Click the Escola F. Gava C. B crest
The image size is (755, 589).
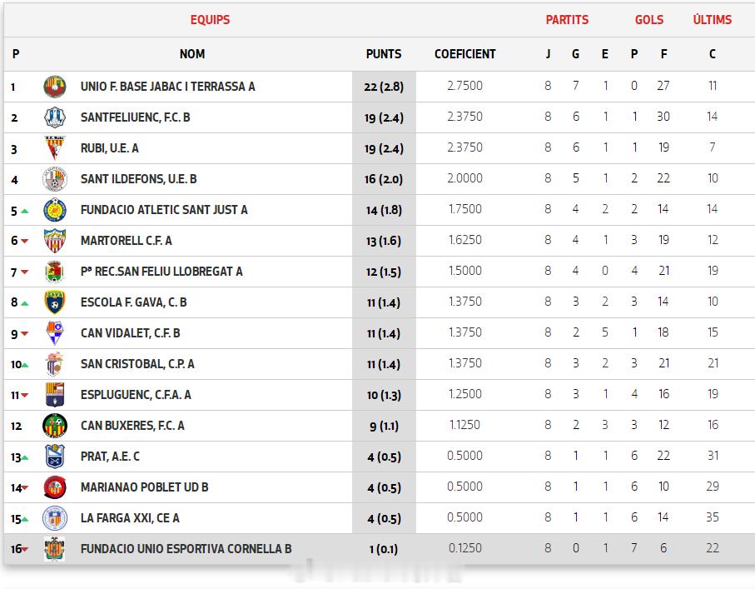[54, 302]
